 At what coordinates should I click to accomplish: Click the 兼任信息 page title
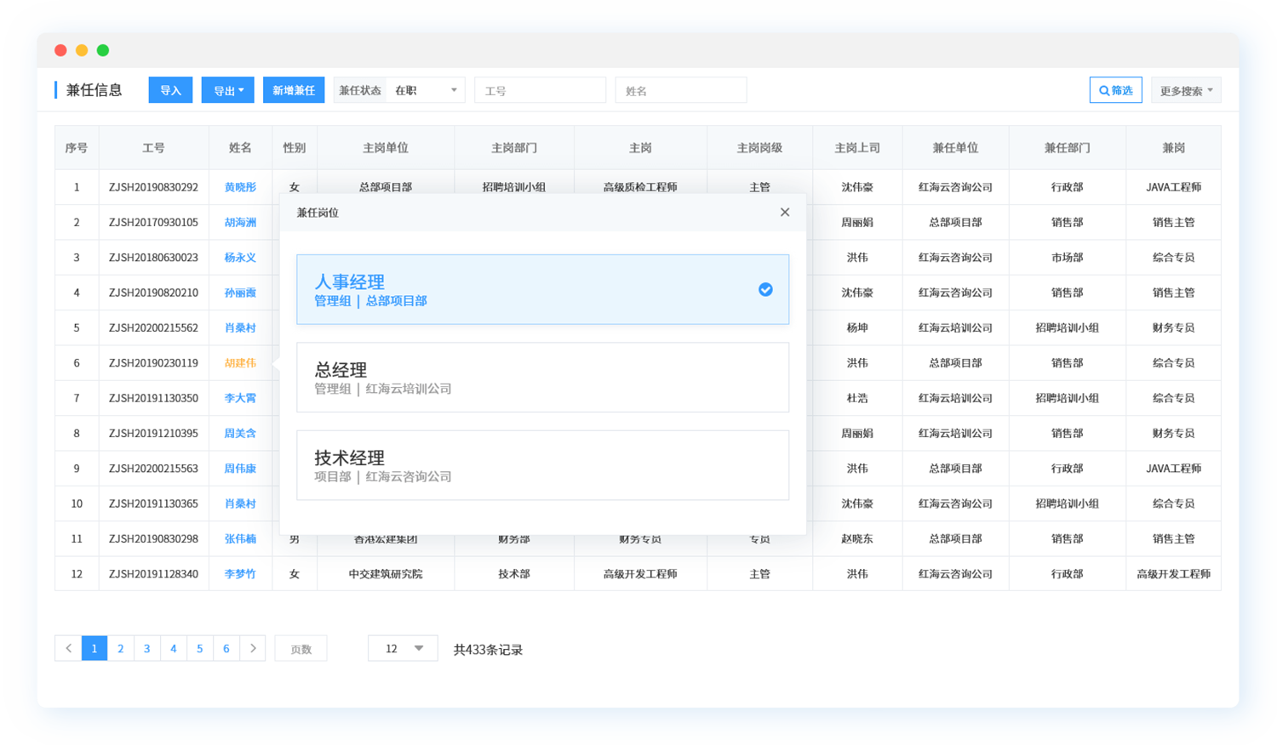click(94, 90)
